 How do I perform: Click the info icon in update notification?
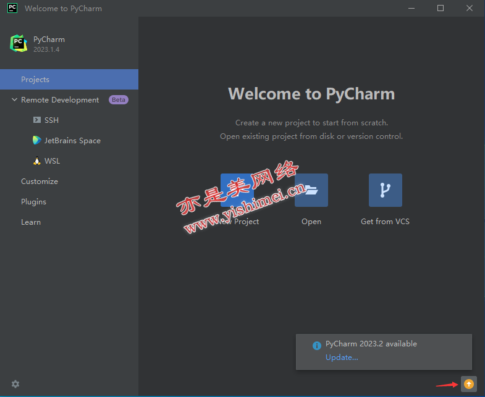pyautogui.click(x=317, y=346)
